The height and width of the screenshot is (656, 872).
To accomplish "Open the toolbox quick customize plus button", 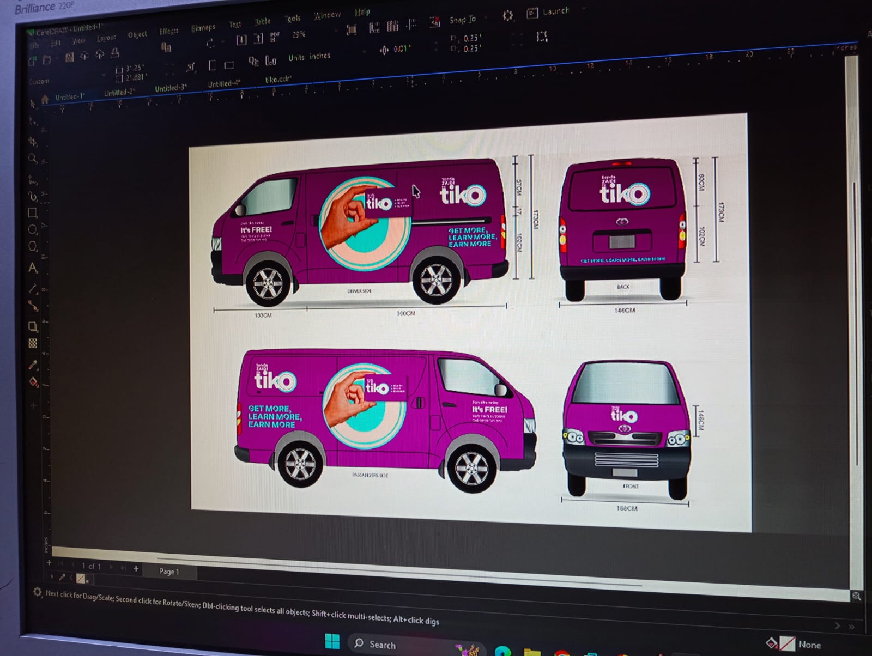I will (x=33, y=405).
